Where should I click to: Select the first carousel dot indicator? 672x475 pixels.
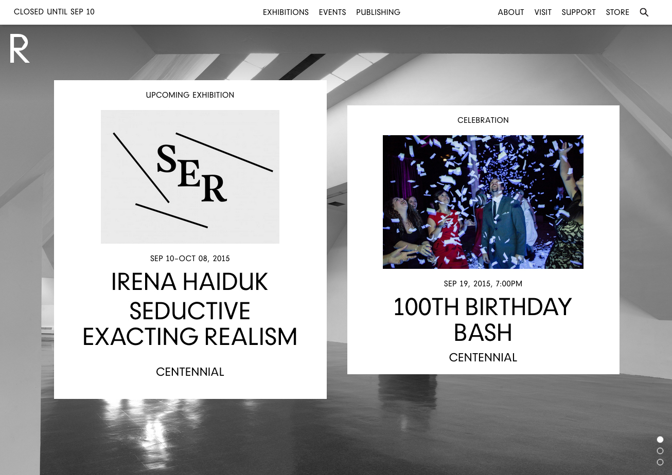tap(660, 440)
